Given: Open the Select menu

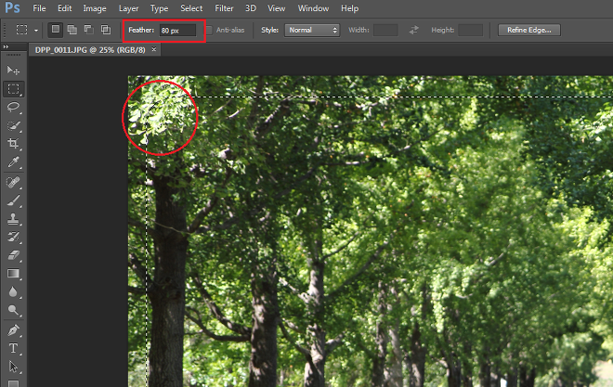Looking at the screenshot, I should (x=191, y=8).
